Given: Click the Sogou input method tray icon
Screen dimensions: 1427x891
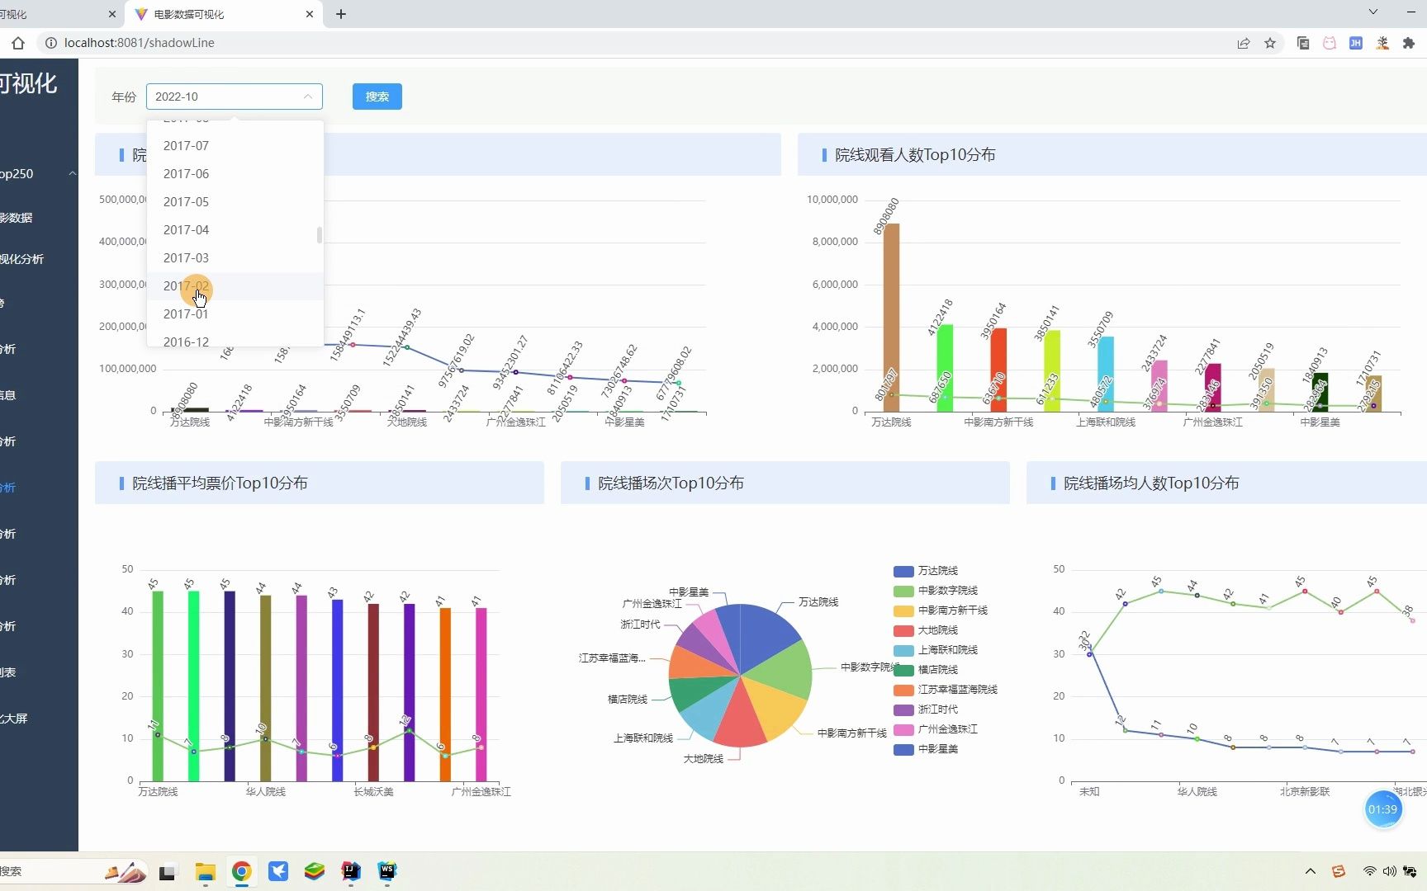Looking at the screenshot, I should click(1339, 871).
